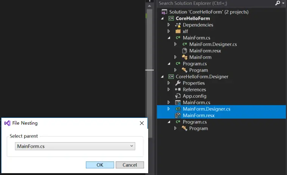Click the MainForm class icon
The width and height of the screenshot is (287, 175).
coord(184,57)
